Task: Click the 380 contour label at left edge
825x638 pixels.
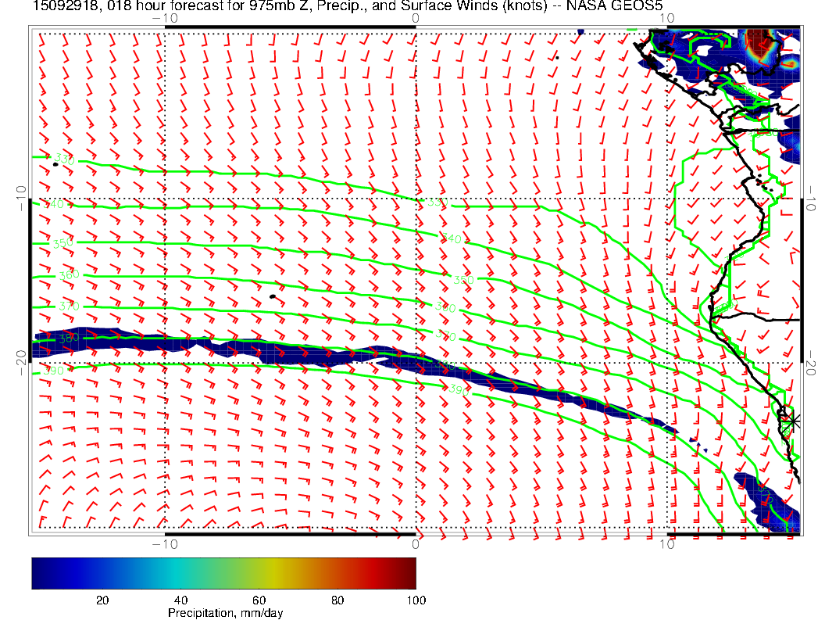Action: coord(69,339)
